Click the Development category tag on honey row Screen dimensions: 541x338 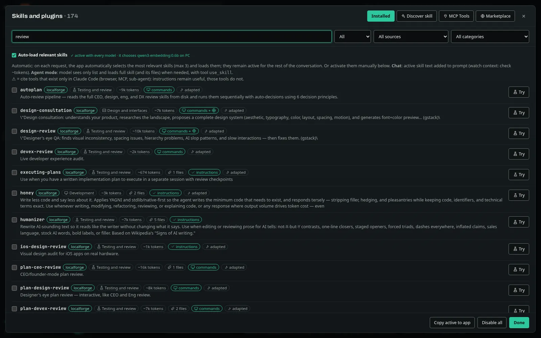tap(79, 193)
